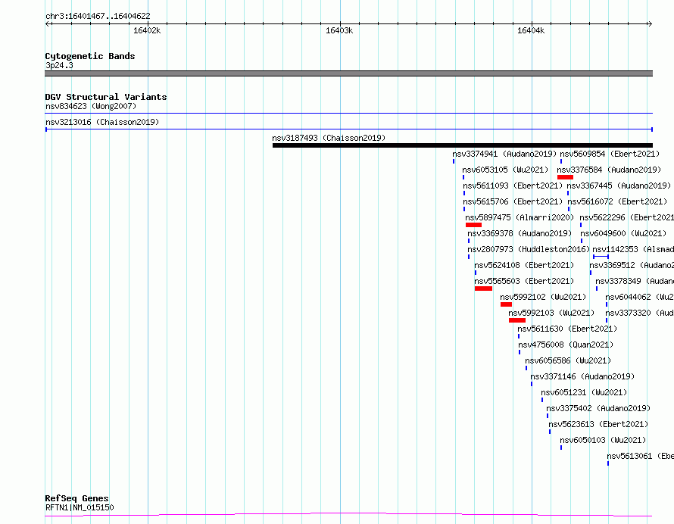Click the DGV Structural Variants track title
Screen dimensions: 674x524
106,97
